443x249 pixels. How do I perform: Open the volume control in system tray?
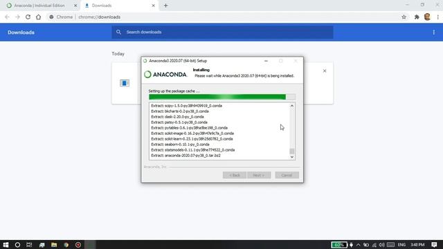pos(381,245)
